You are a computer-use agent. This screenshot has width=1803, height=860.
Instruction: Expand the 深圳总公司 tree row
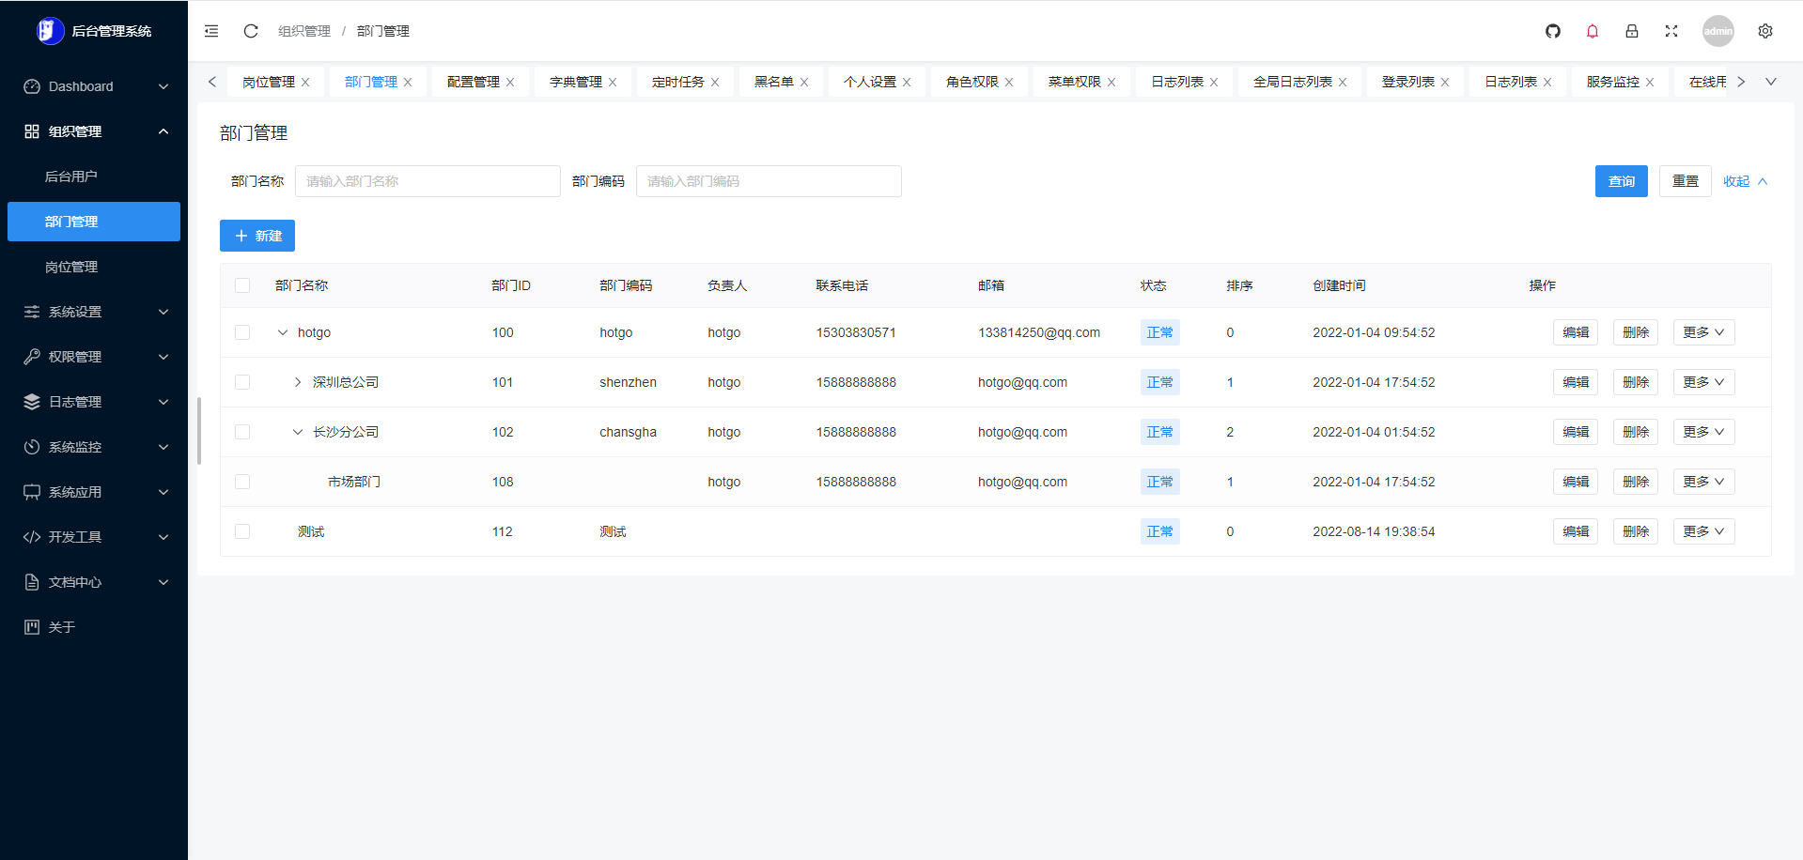point(298,382)
